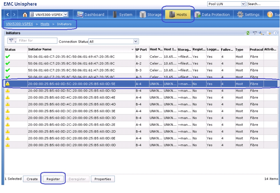Click the Home icon in navigation bar
280x193 pixels.
click(x=25, y=15)
